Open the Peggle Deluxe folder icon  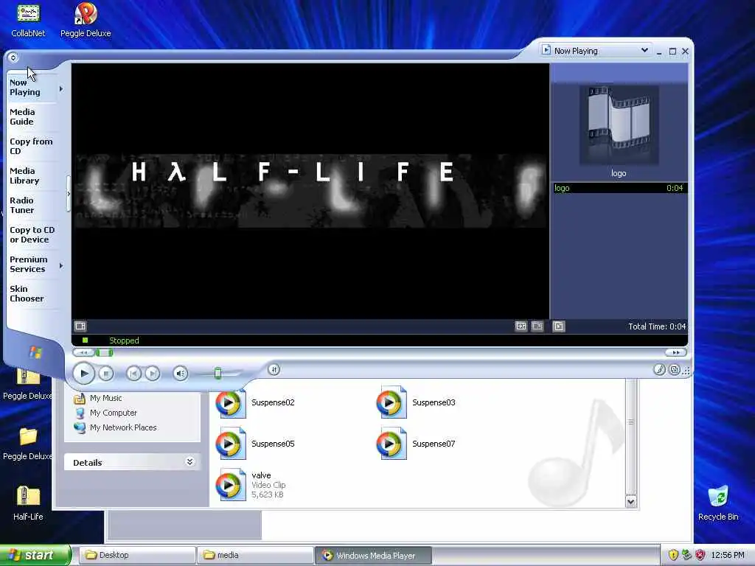point(27,443)
